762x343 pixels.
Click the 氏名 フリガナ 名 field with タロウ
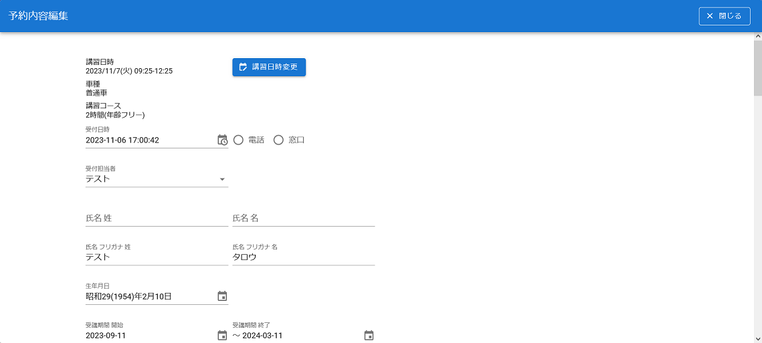coord(303,257)
